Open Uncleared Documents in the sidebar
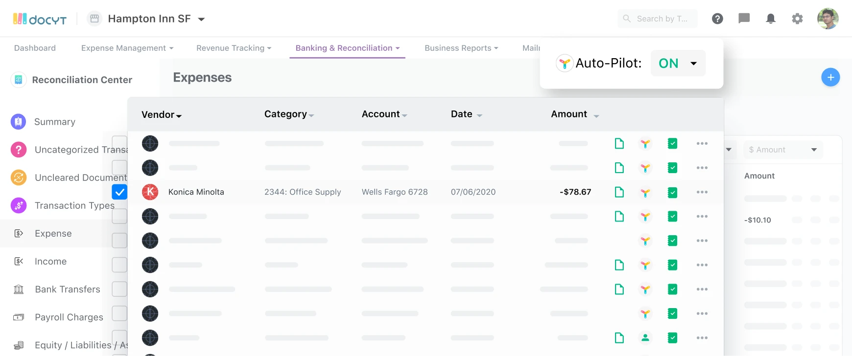Screen dimensions: 852x356 pyautogui.click(x=81, y=178)
